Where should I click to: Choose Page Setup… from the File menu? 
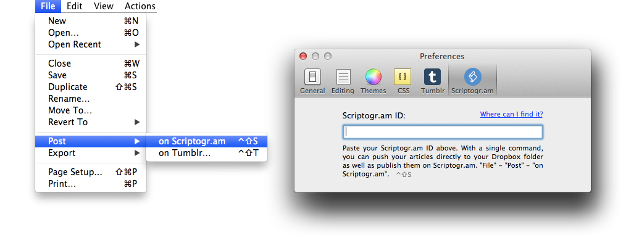pyautogui.click(x=91, y=172)
